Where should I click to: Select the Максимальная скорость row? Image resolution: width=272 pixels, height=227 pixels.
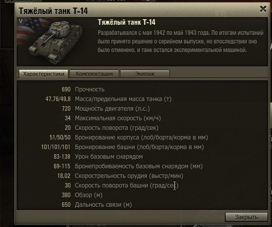tap(113, 118)
